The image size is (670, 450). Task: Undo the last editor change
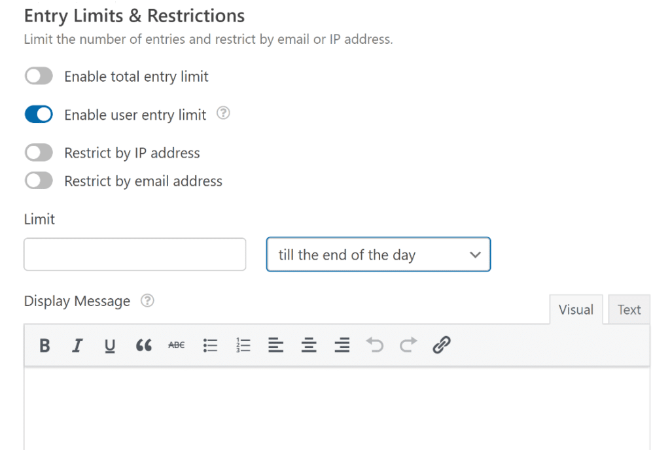(374, 345)
